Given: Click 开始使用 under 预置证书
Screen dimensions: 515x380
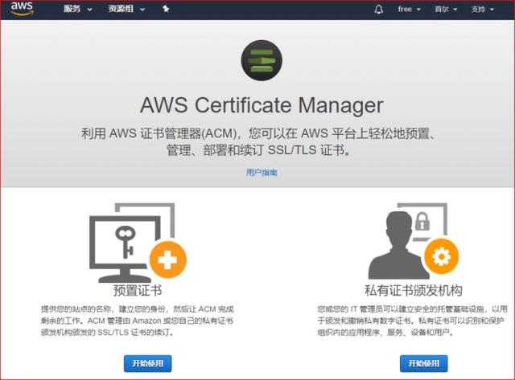Looking at the screenshot, I should pos(148,363).
